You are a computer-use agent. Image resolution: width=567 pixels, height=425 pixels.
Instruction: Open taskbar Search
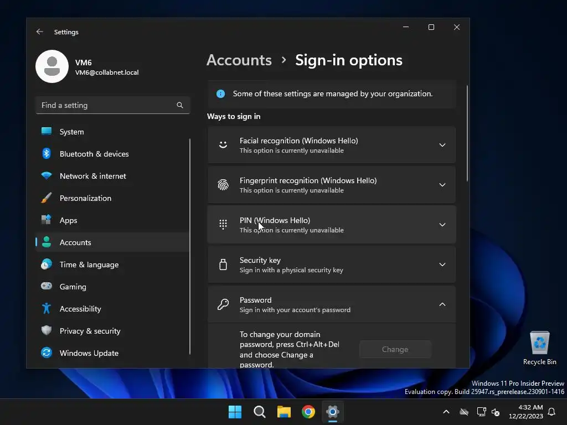[260, 412]
